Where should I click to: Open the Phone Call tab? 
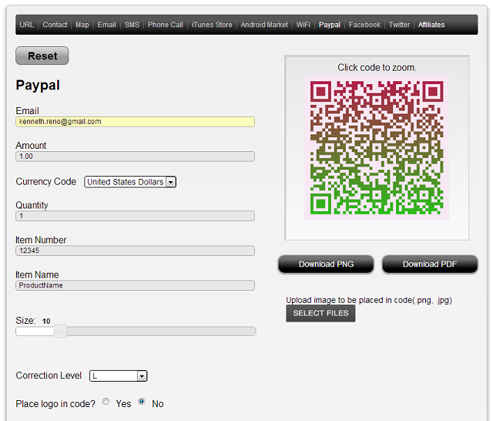point(166,25)
